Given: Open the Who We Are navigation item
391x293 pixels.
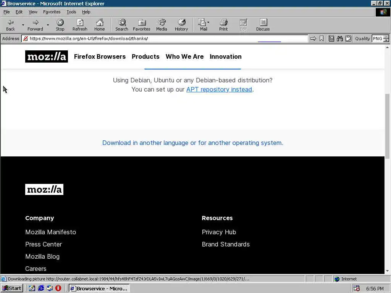Looking at the screenshot, I should coord(184,56).
